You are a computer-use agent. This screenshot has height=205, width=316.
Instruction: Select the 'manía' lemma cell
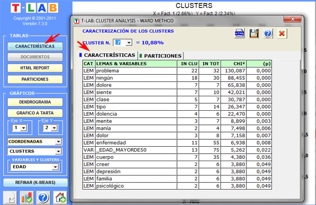click(136, 128)
